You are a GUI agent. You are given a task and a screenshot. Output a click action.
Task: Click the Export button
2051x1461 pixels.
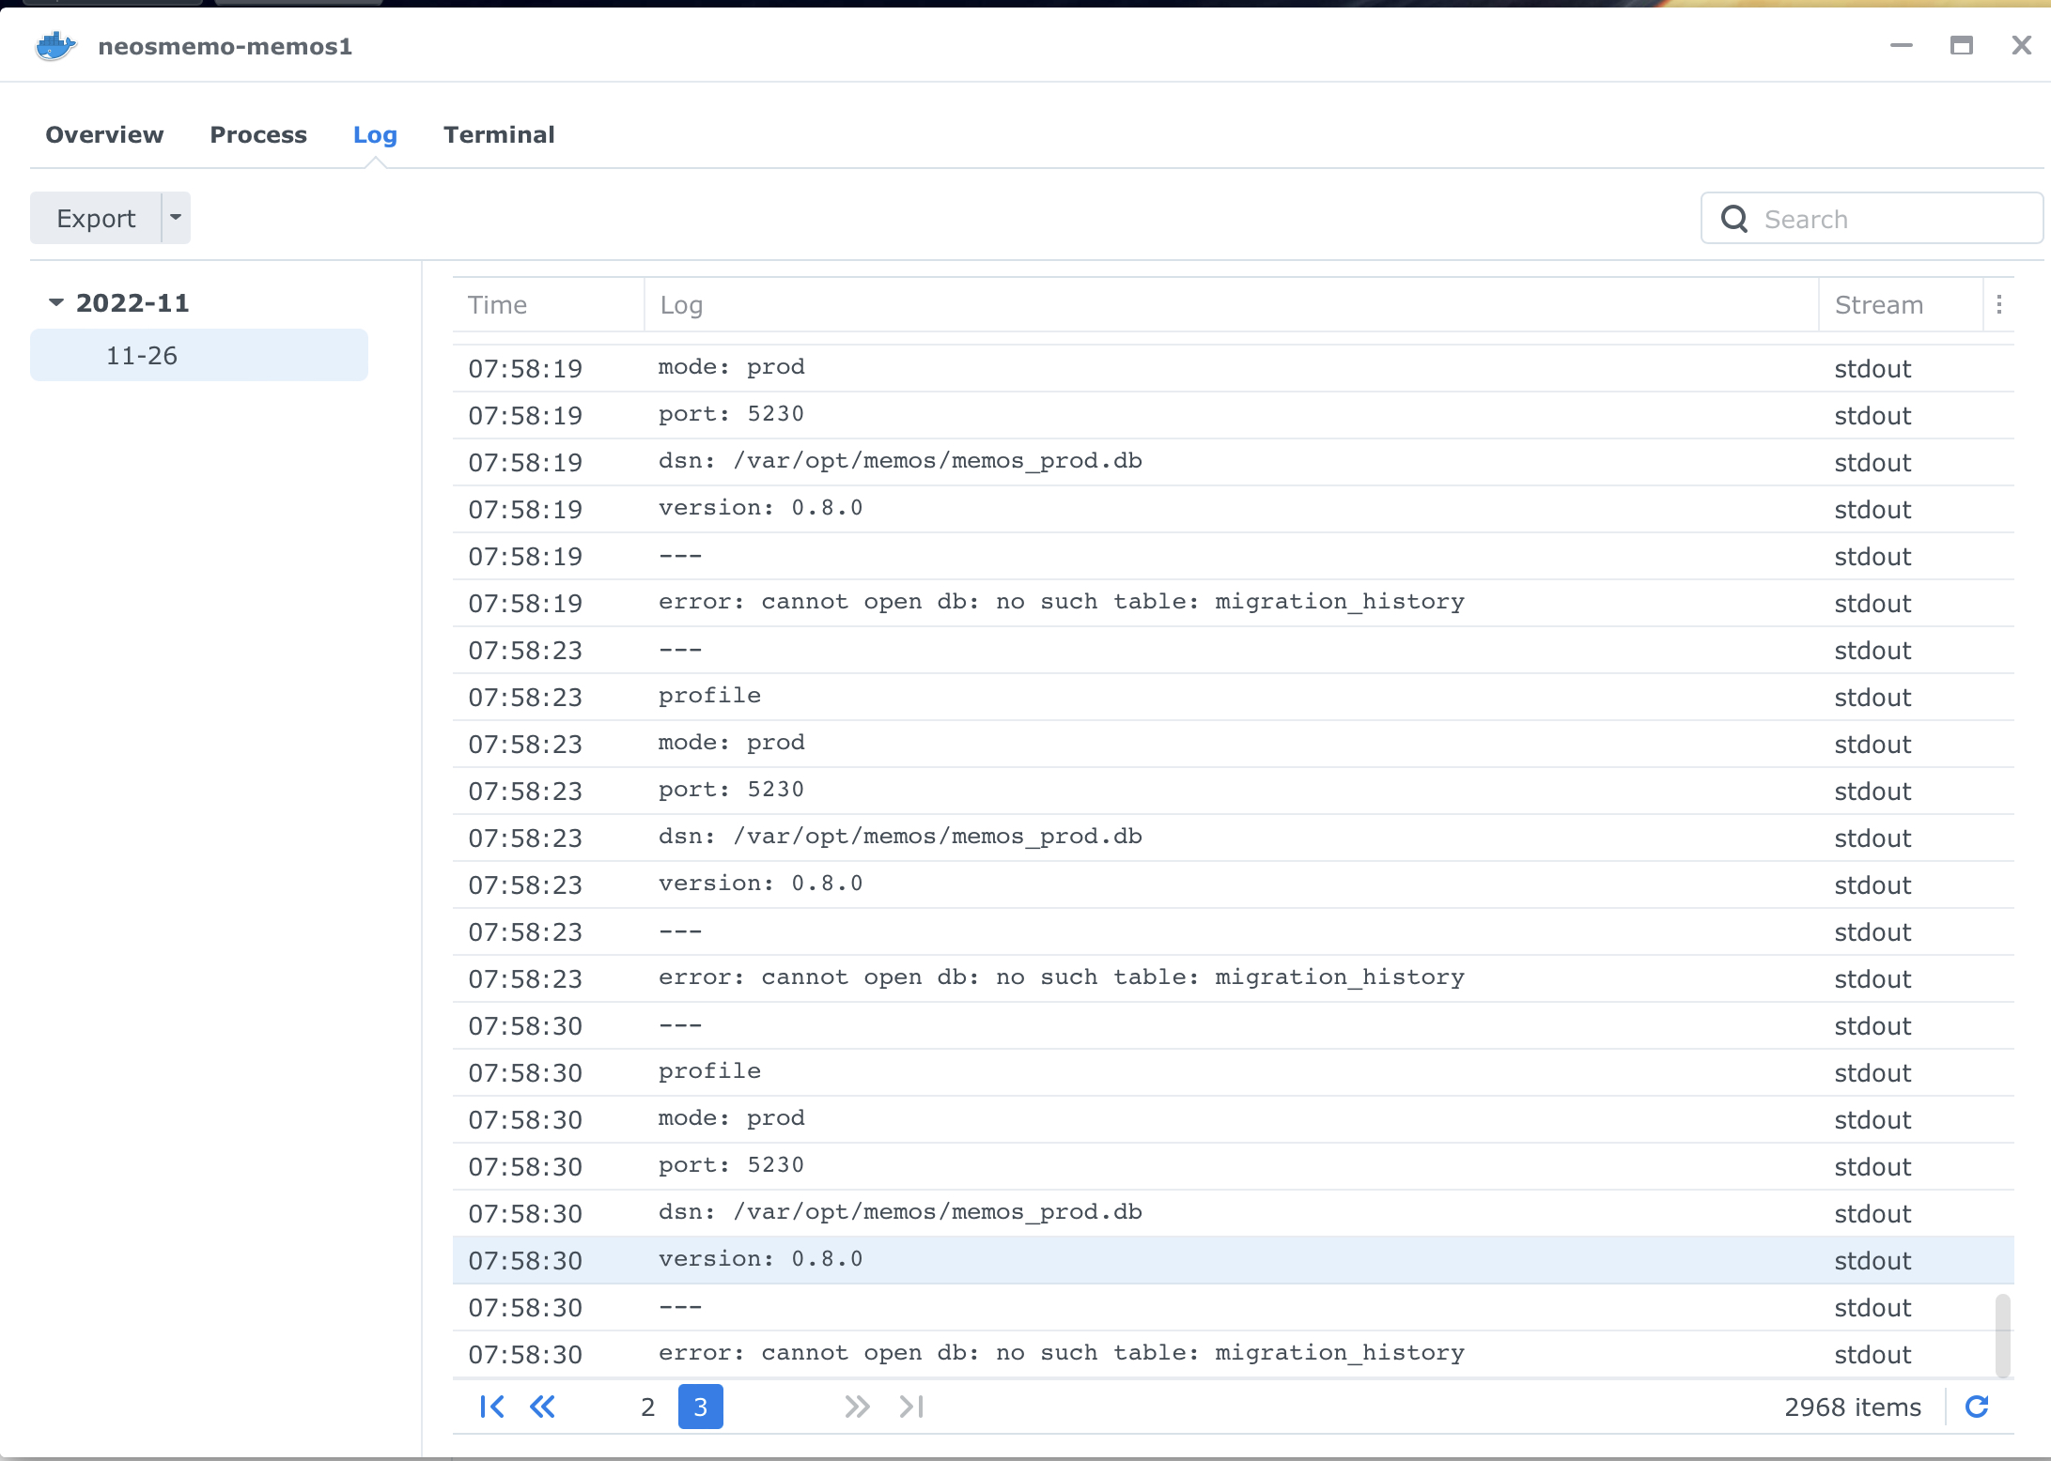click(96, 218)
